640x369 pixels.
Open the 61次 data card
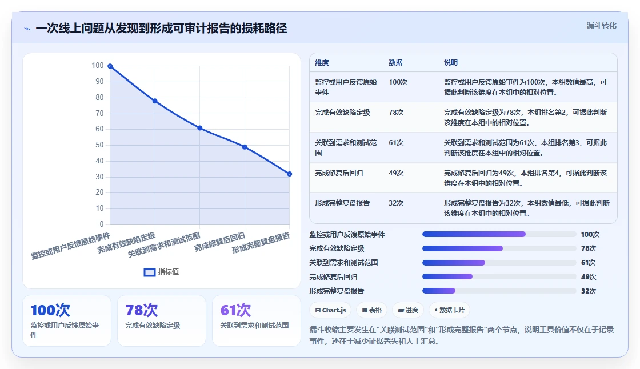click(x=257, y=321)
